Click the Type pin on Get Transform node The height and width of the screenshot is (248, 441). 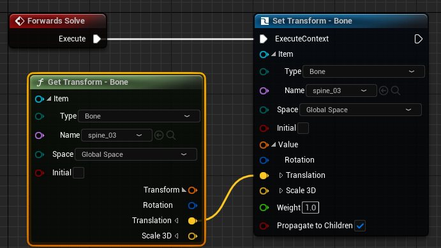click(40, 116)
